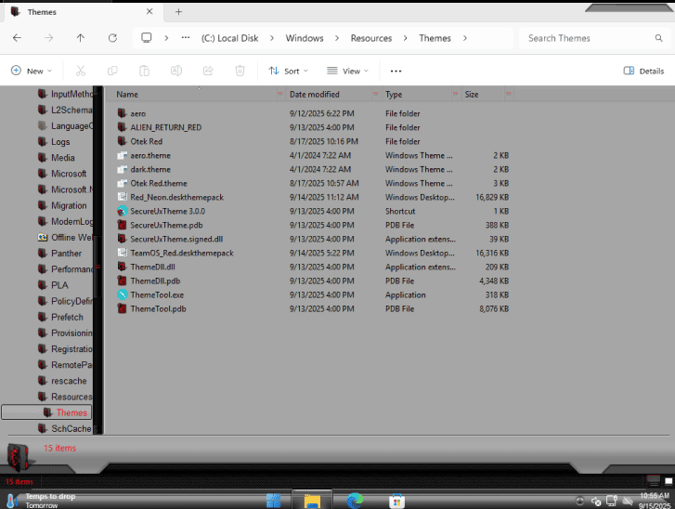Open the Size column filter dropdown

[x=509, y=94]
